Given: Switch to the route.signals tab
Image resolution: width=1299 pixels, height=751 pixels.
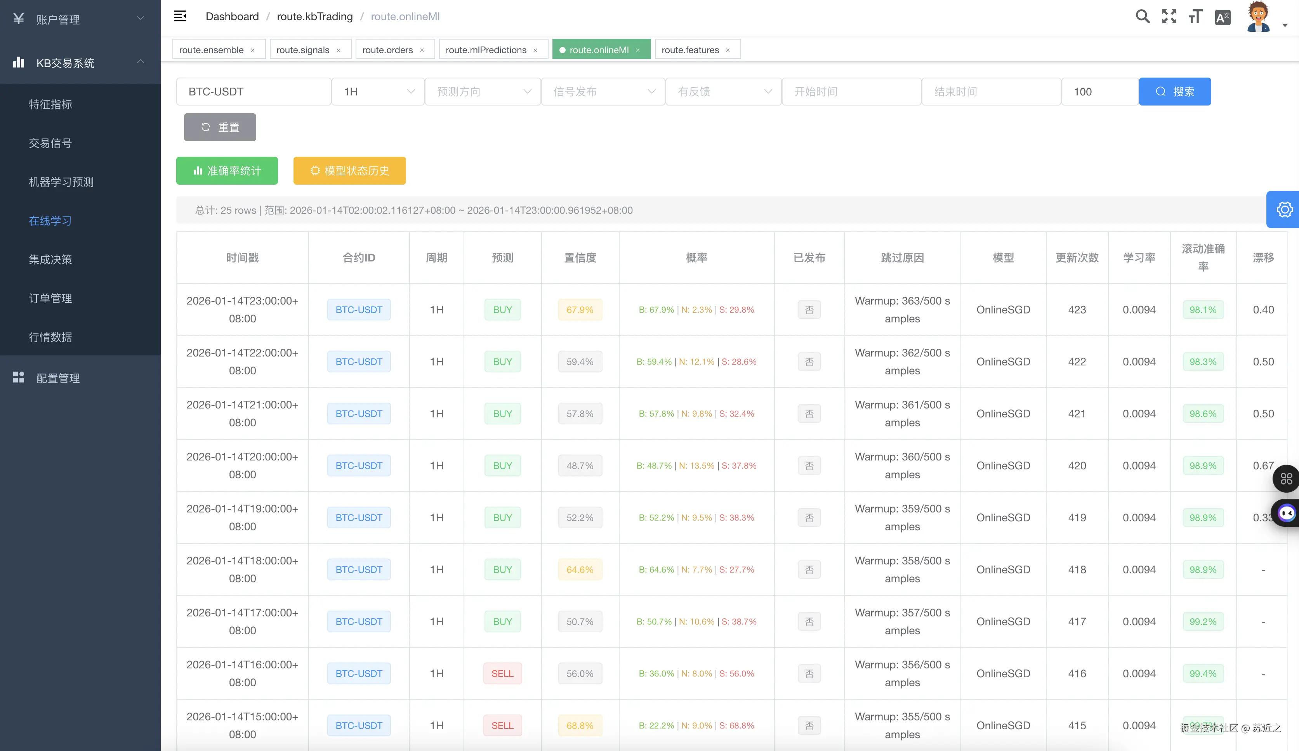Looking at the screenshot, I should 302,50.
